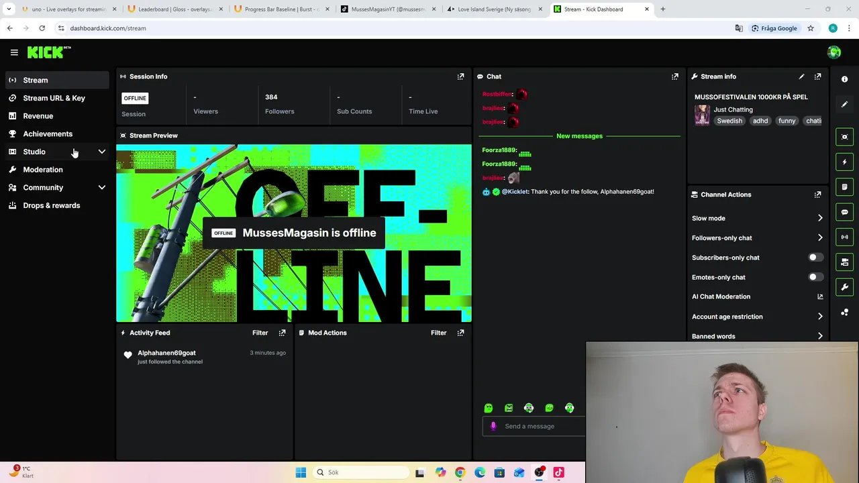Viewport: 859px width, 483px height.
Task: Click the Swedish stream tag
Action: pos(729,121)
